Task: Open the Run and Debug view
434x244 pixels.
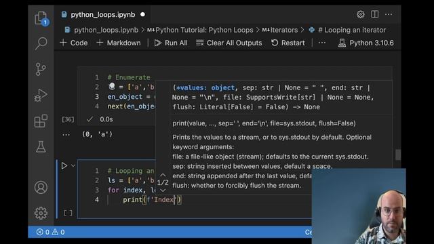Action: (x=41, y=95)
